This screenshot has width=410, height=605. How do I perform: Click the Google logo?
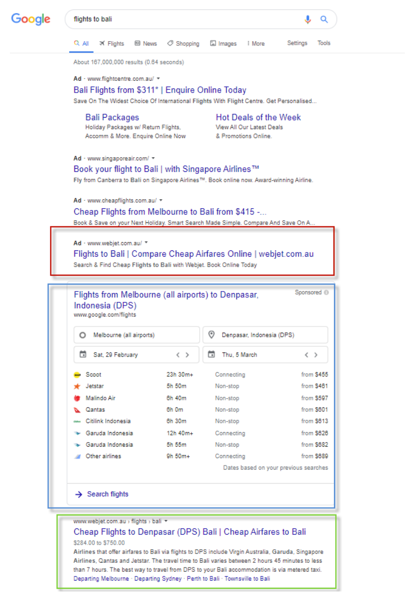(x=31, y=19)
